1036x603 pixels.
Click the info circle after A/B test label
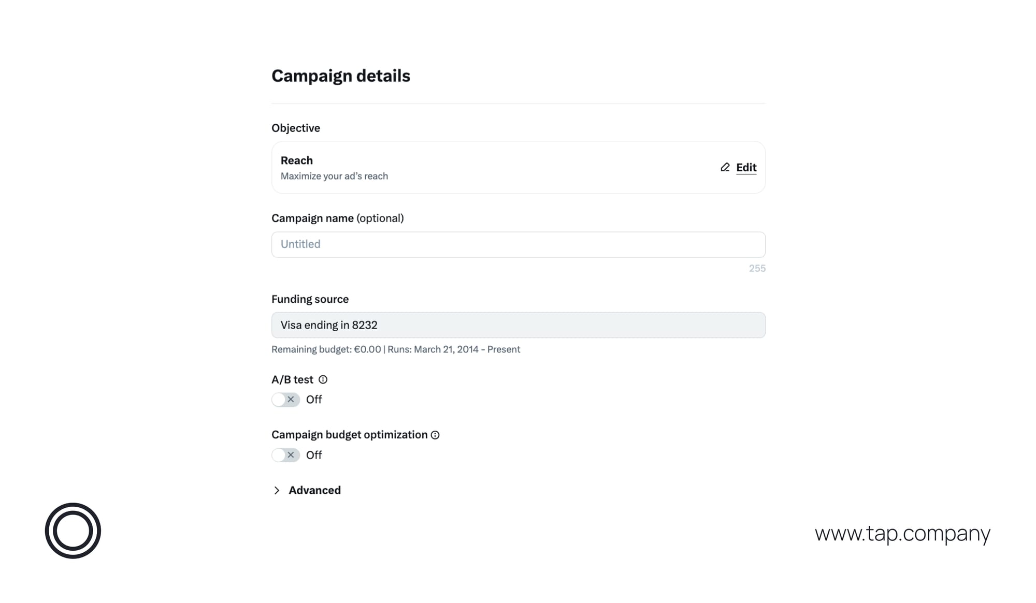[x=324, y=379]
